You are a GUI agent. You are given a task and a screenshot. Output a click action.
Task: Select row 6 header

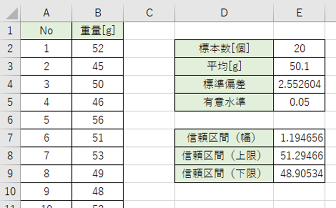click(10, 120)
